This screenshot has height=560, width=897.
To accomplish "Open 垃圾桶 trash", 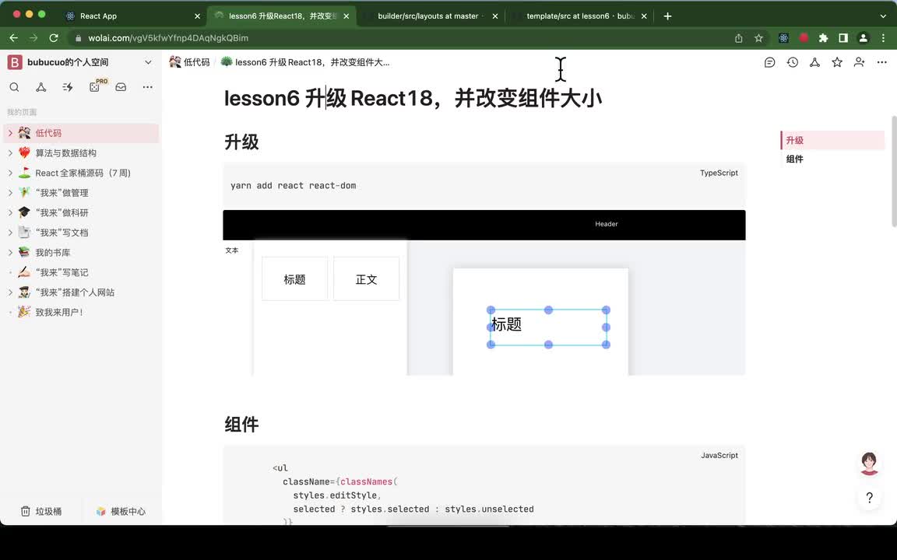I will pos(41,512).
